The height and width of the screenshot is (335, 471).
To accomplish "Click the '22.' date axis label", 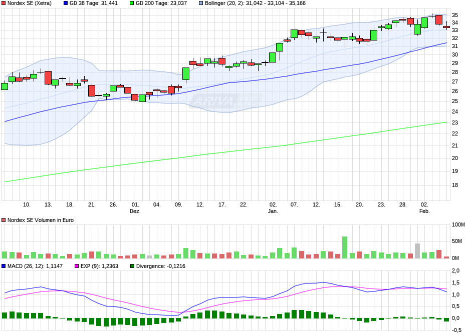I will click(x=244, y=204).
